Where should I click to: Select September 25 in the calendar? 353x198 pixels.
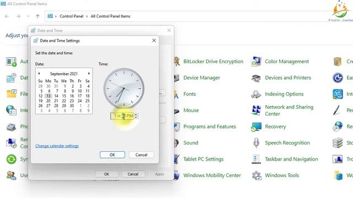click(x=88, y=101)
